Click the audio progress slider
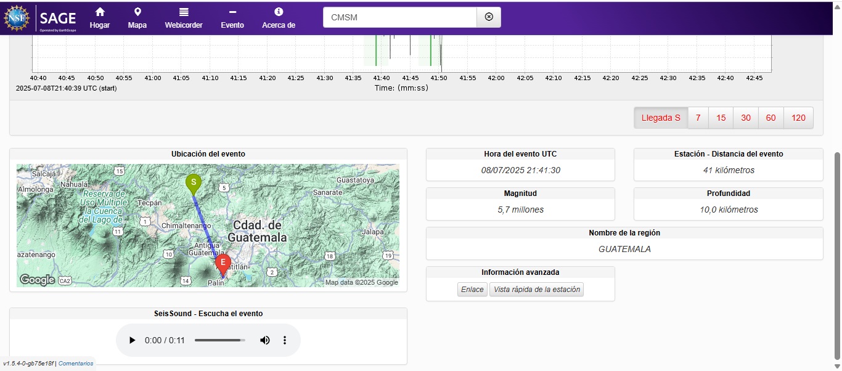The height and width of the screenshot is (371, 842). (x=219, y=340)
